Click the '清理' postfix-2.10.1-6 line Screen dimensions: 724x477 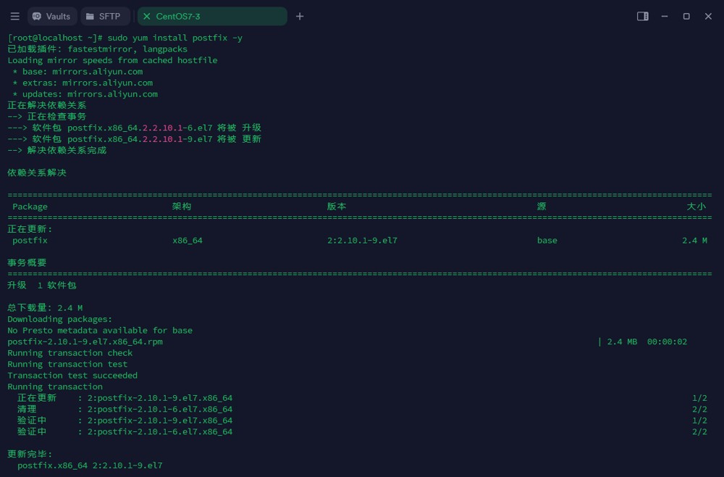tap(125, 409)
